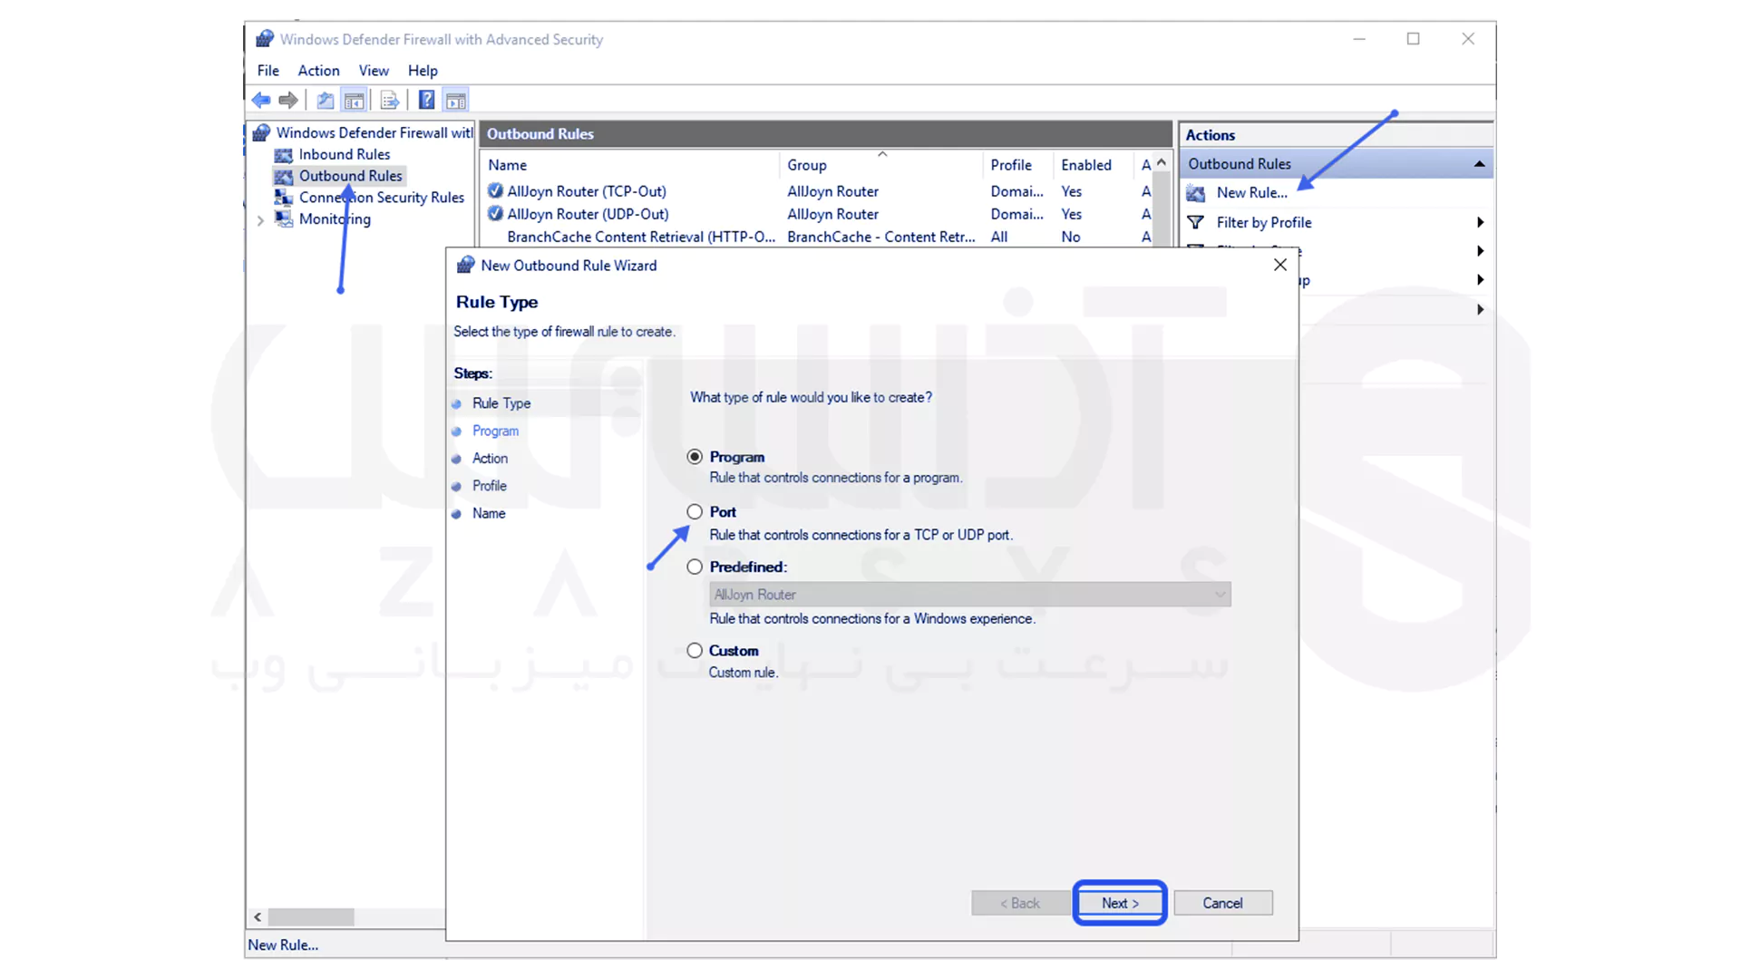
Task: Click the AllJoyn Router (UDP-Out) checkmark icon
Action: 495,213
